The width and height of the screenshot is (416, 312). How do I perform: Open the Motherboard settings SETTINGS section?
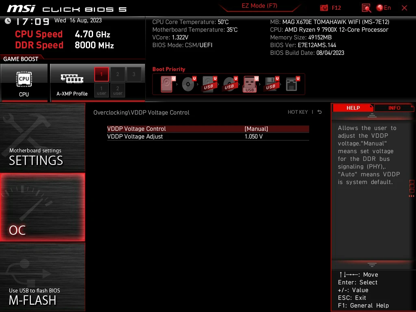[x=43, y=137]
